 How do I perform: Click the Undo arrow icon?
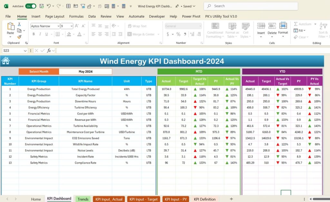coord(49,6)
